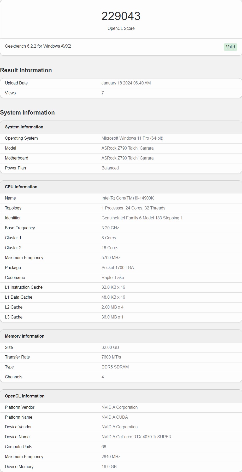This screenshot has height=472, width=242.
Task: Select Device Vendor 'NVIDIA Corporation' value
Action: [x=120, y=427]
